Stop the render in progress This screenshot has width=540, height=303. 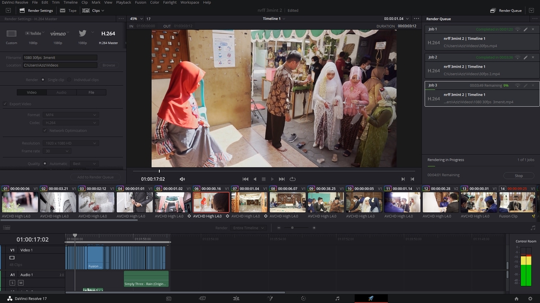tap(519, 176)
